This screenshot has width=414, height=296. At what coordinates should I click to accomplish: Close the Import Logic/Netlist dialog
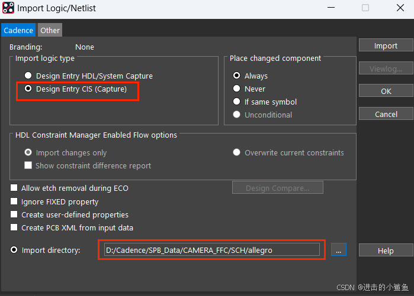pos(400,8)
